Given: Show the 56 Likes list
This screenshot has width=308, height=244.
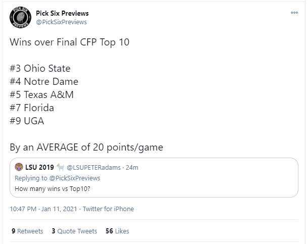Looking at the screenshot, I should click(117, 231).
